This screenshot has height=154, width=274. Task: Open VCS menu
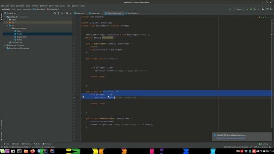68,6
